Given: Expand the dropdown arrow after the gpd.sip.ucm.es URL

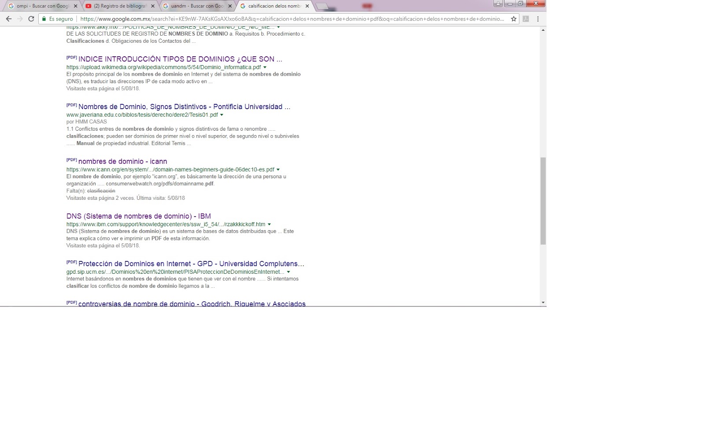Looking at the screenshot, I should click(288, 272).
